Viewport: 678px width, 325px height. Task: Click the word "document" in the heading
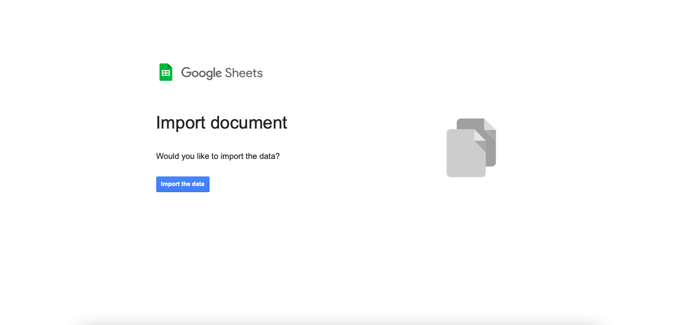pos(249,122)
